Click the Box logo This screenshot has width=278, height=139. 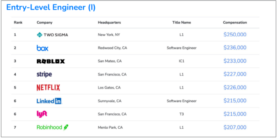click(43, 48)
